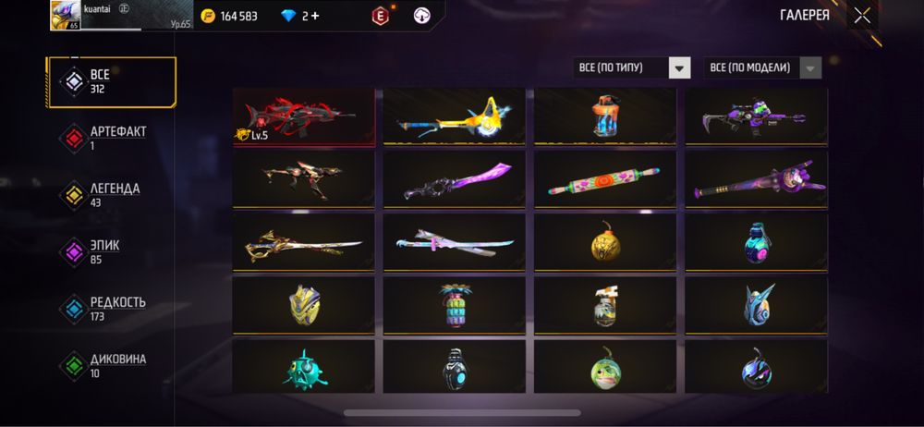This screenshot has width=924, height=427.
Task: Open the Все (по модели) dropdown
Action: pyautogui.click(x=762, y=67)
